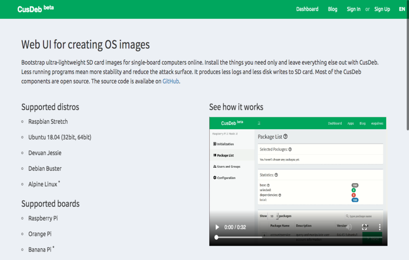Go to the Blog page

coord(332,9)
